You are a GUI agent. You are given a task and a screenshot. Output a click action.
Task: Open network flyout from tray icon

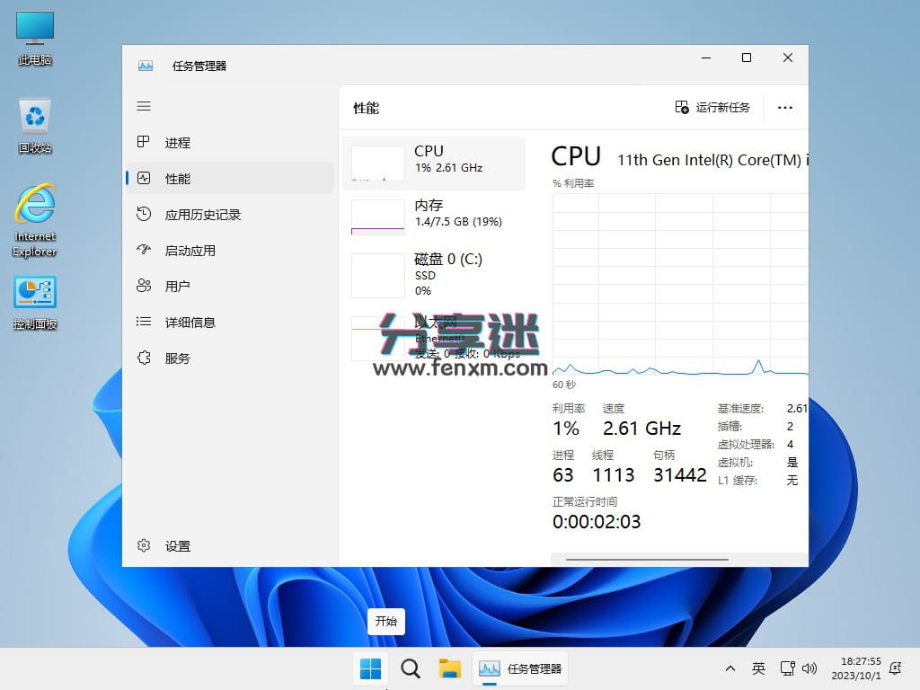(x=788, y=668)
